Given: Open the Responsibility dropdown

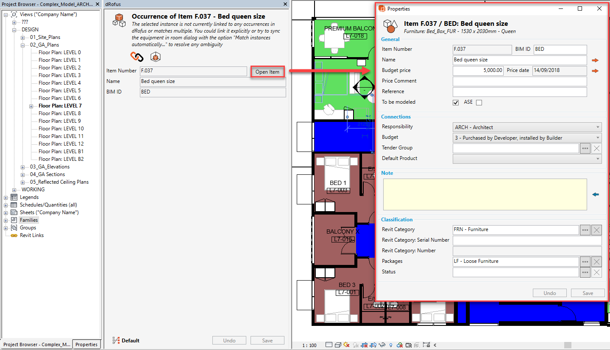Looking at the screenshot, I should (527, 127).
